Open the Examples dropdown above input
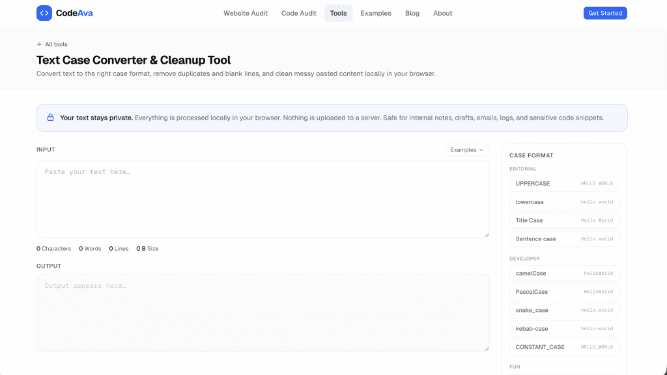The height and width of the screenshot is (375, 667). point(467,149)
